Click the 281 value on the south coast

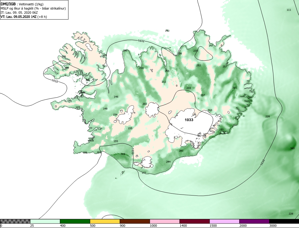coord(181,151)
